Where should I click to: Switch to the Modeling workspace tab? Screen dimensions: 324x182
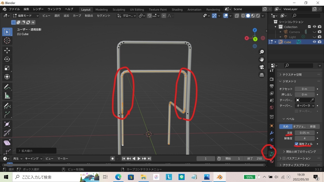coord(102,9)
